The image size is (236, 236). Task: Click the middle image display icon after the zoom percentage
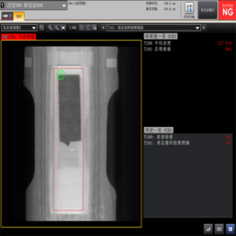click(88, 28)
